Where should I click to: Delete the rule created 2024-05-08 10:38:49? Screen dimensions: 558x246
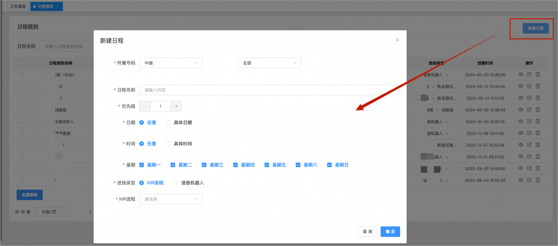(x=538, y=110)
